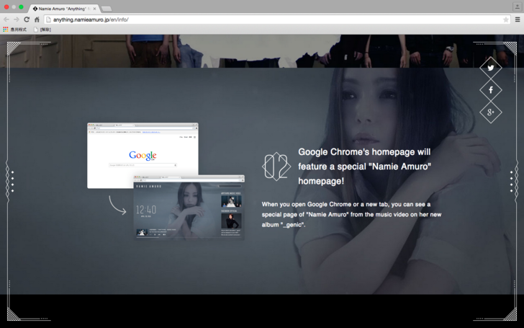Click the right-side section navigation dots
Image resolution: width=524 pixels, height=328 pixels.
coord(512,182)
